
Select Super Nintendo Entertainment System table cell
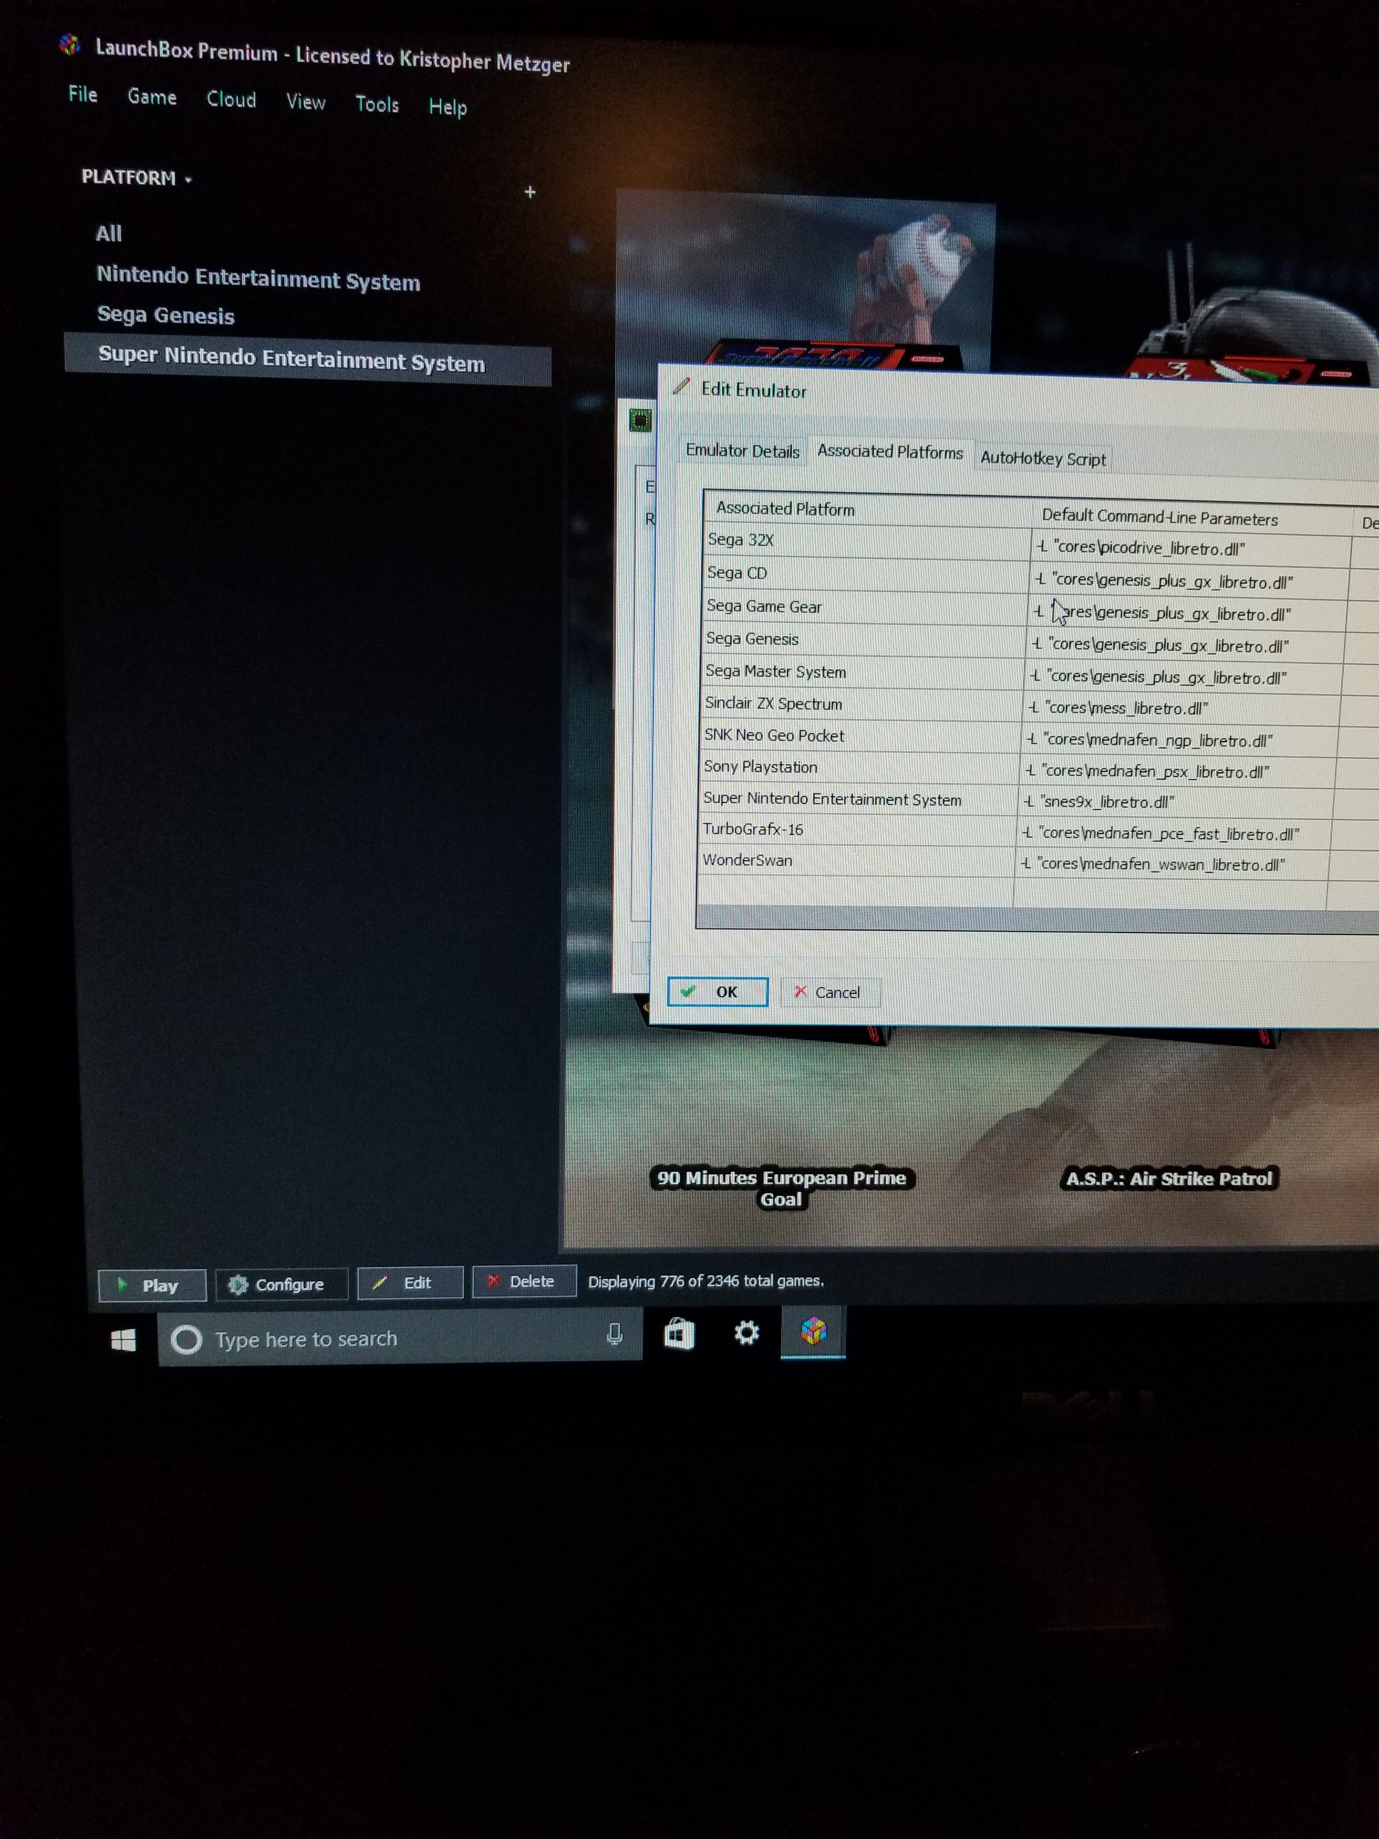point(859,799)
